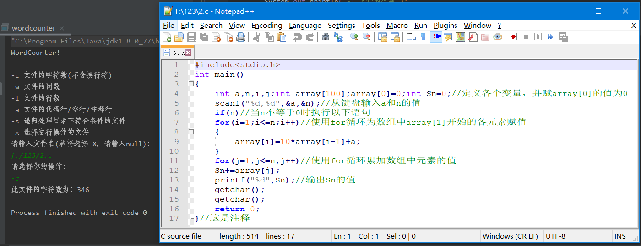This screenshot has height=246, width=641.
Task: Open the Macro menu
Action: tap(397, 26)
